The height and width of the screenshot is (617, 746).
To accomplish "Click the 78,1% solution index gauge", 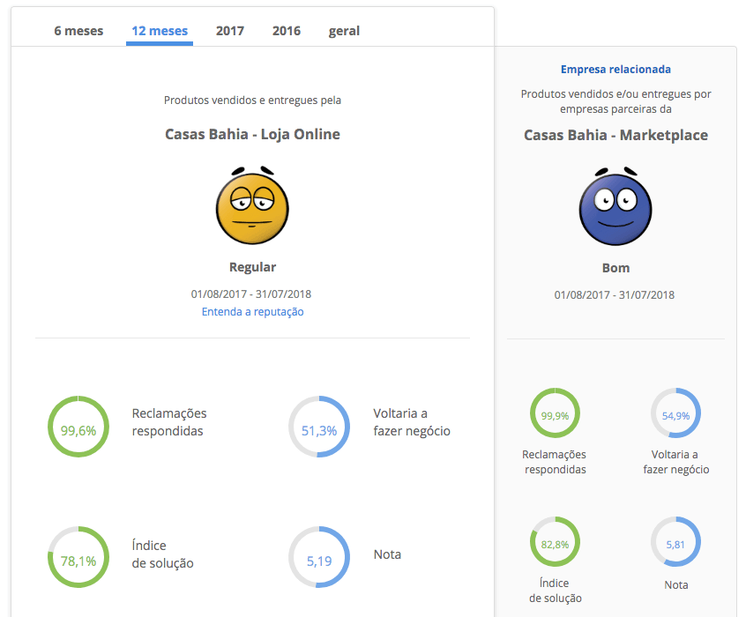I will (x=78, y=557).
